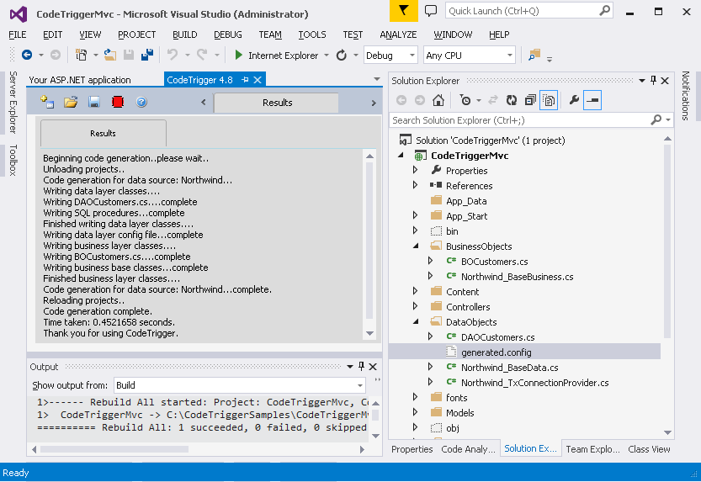The image size is (701, 482).
Task: Click the Collapse All icon in Solution Explorer
Action: (x=529, y=100)
